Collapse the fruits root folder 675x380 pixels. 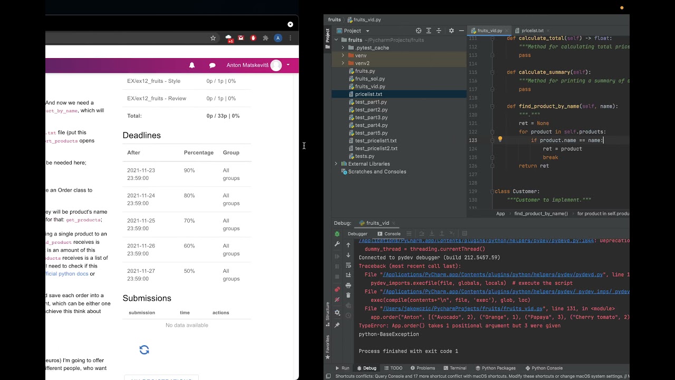pos(336,40)
